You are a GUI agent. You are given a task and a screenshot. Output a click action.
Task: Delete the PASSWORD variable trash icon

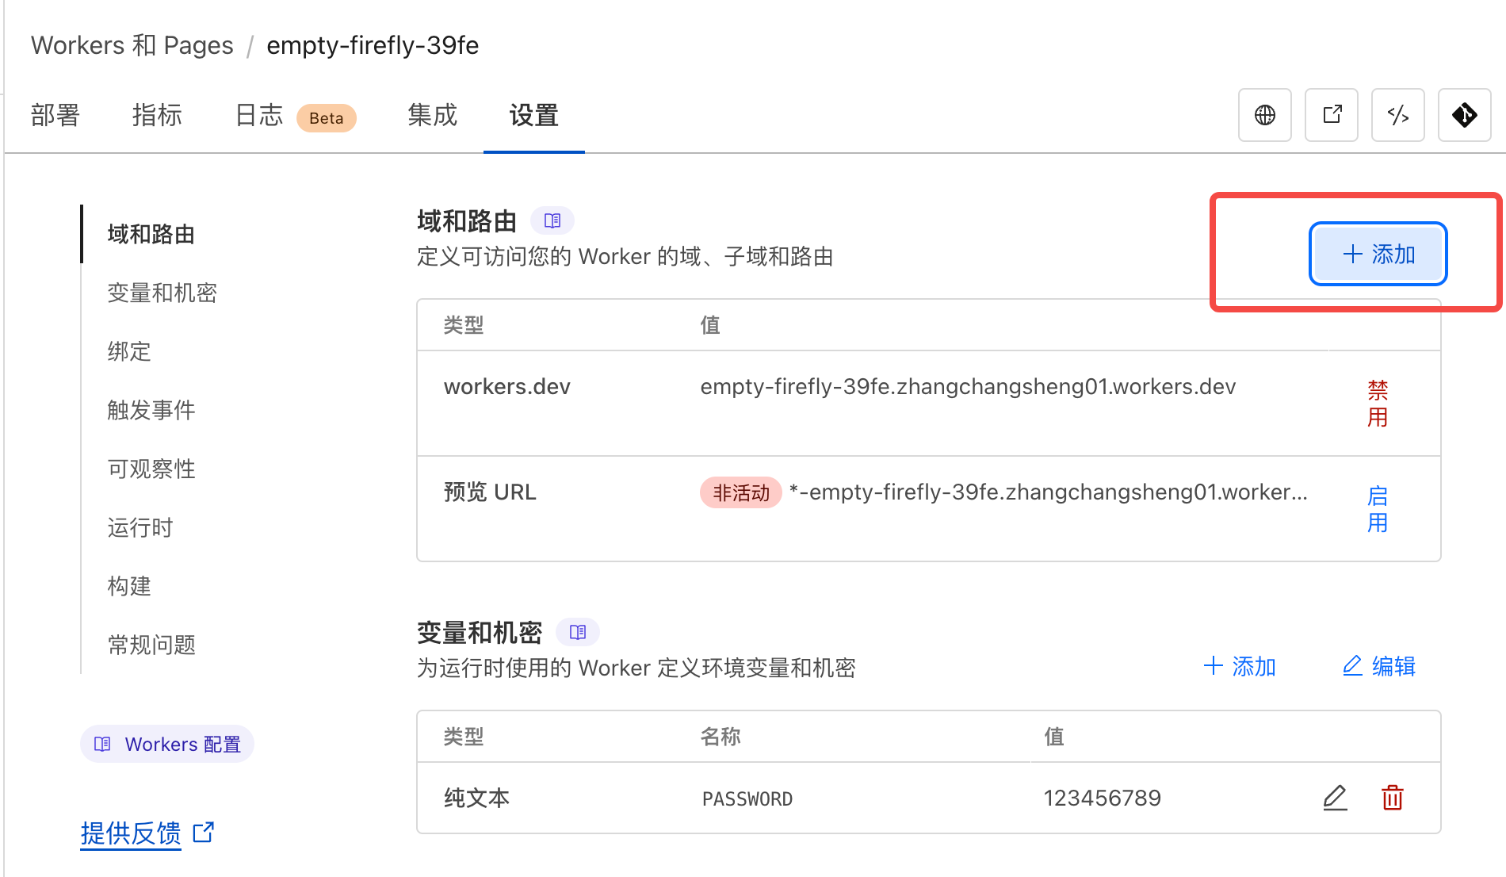point(1393,797)
